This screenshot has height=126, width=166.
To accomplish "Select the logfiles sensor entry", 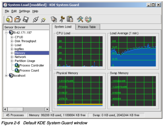I will pos(19,49).
